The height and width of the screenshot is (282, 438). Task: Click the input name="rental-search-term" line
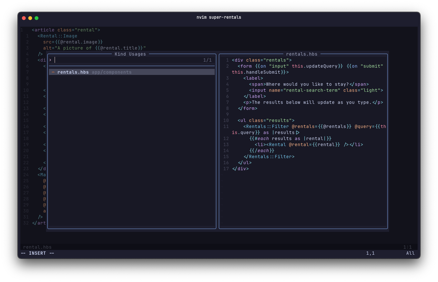(316, 90)
